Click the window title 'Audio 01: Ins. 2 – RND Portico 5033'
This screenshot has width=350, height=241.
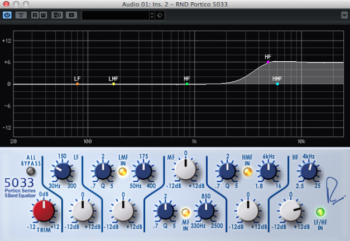[175, 4]
